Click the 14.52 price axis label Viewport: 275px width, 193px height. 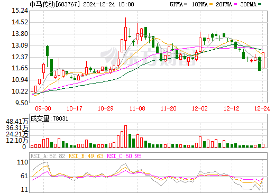click(20, 22)
